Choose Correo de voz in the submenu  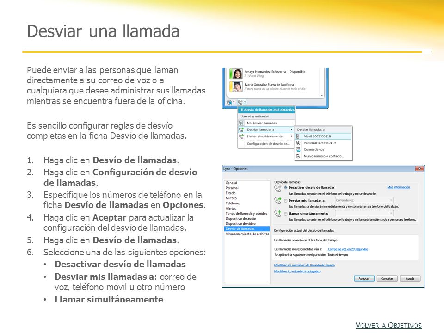click(323, 149)
